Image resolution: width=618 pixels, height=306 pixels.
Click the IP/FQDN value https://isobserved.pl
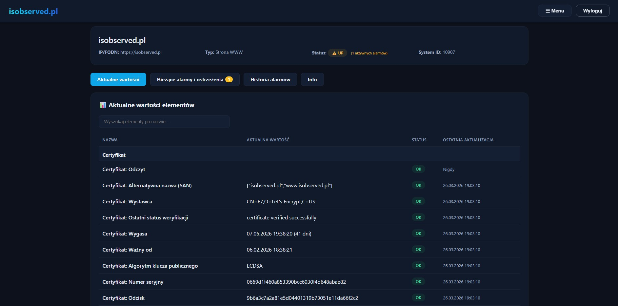point(141,52)
